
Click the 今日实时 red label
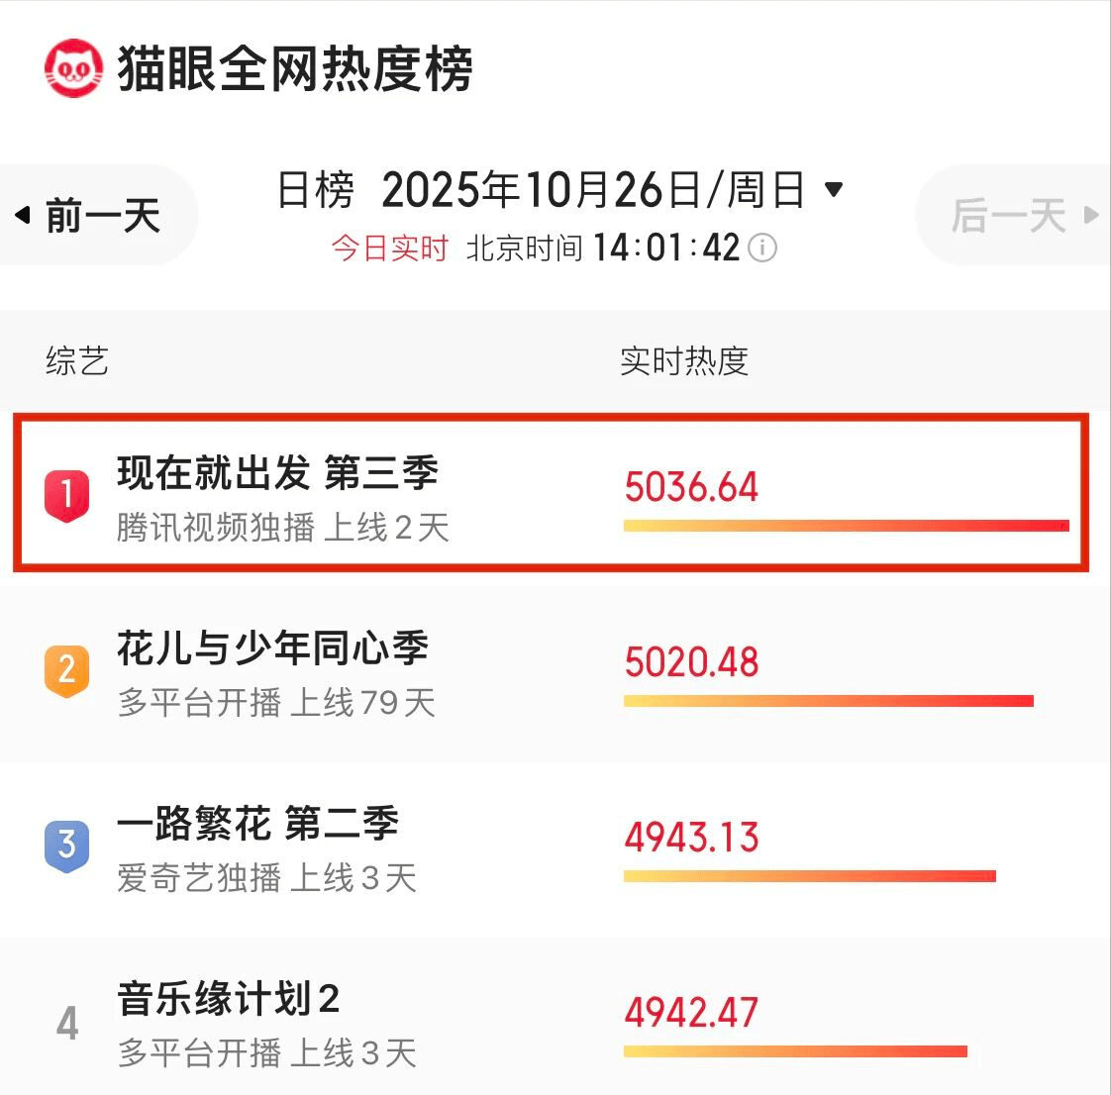(x=389, y=248)
